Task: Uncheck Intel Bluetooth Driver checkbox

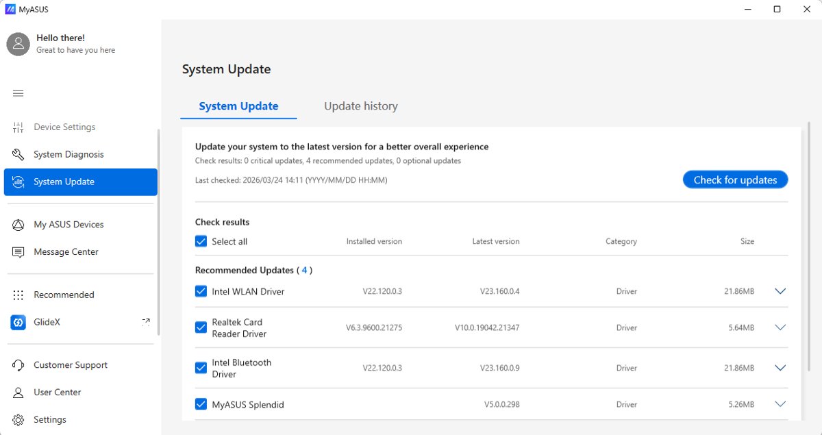Action: pos(201,368)
